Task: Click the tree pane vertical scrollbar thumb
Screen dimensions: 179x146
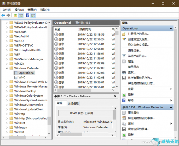Action: 49,121
